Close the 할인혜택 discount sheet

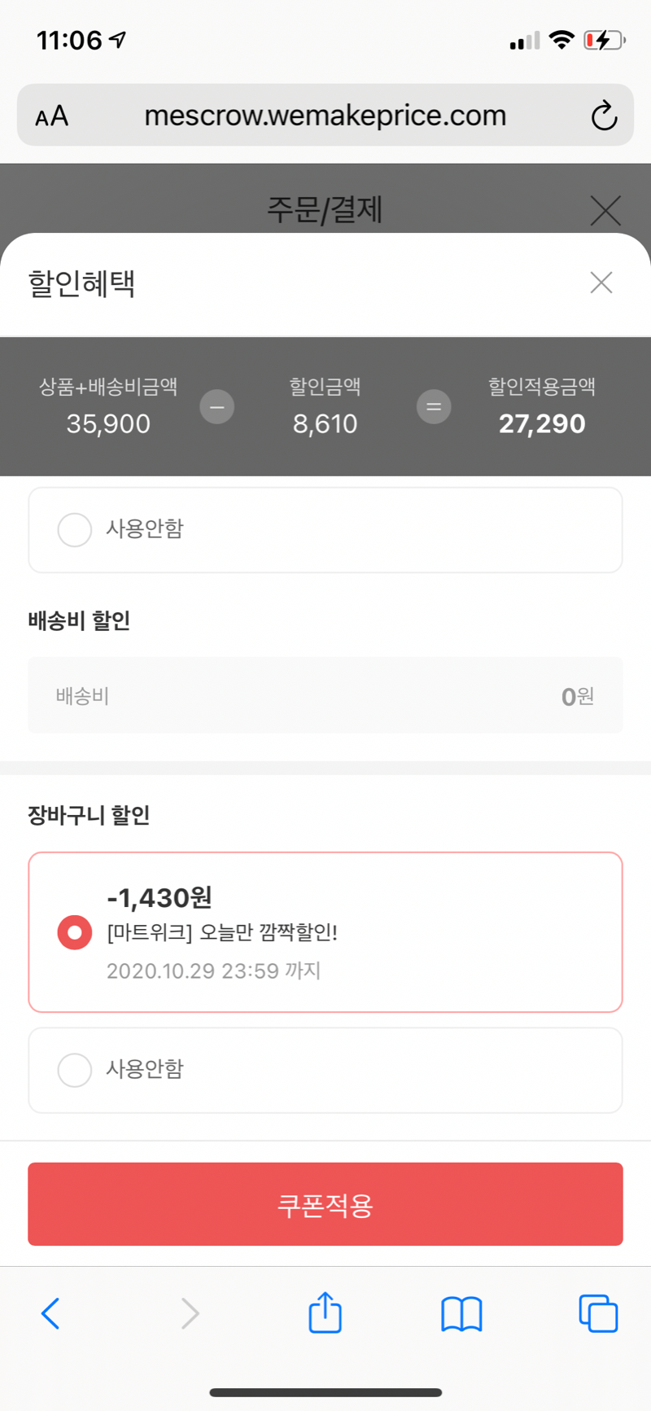pos(601,283)
